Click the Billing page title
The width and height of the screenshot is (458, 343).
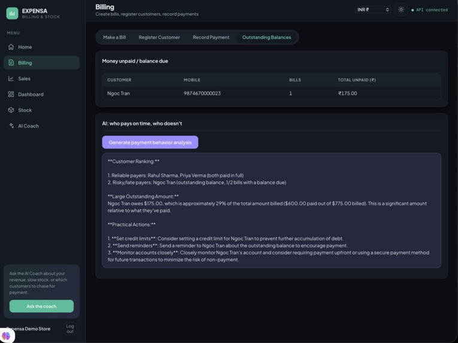click(105, 7)
